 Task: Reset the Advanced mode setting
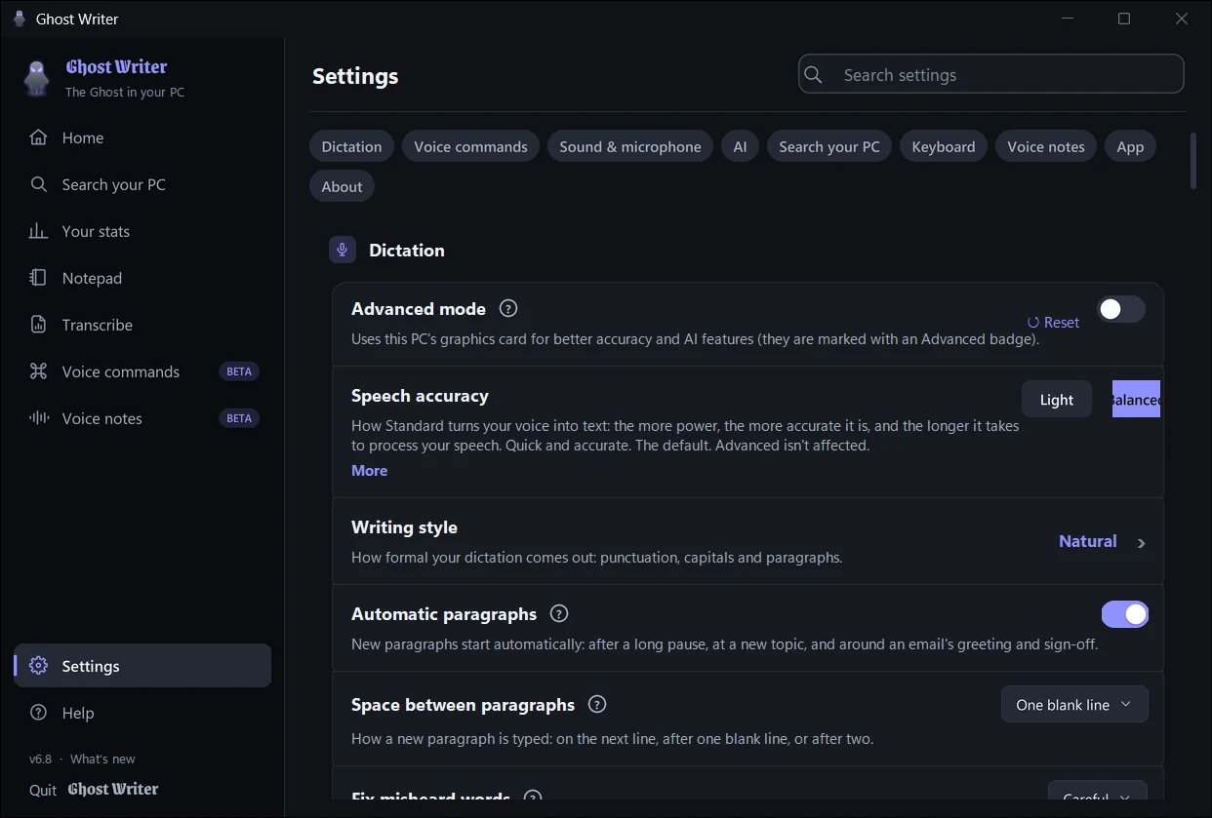tap(1053, 323)
